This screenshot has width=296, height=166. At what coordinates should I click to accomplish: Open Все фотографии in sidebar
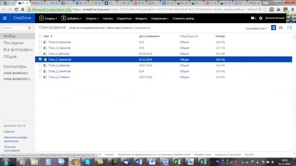18,50
